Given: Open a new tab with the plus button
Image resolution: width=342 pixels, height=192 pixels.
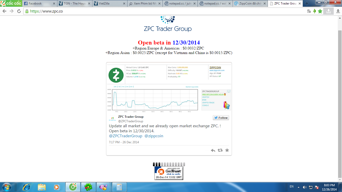Looking at the screenshot, I should click(307, 3).
